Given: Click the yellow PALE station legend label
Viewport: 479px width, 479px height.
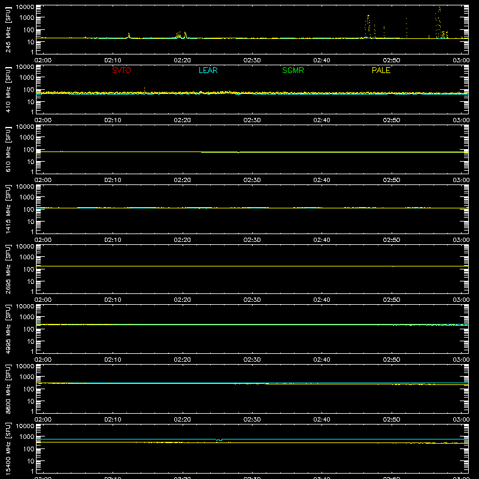Looking at the screenshot, I should tap(381, 70).
